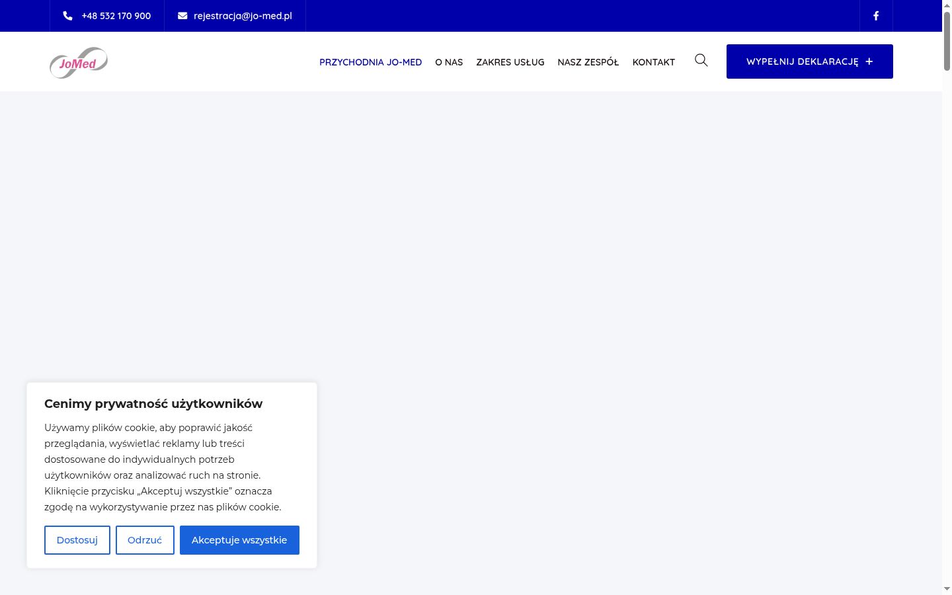
Task: Click the scrollbar up arrow
Action: 947,5
